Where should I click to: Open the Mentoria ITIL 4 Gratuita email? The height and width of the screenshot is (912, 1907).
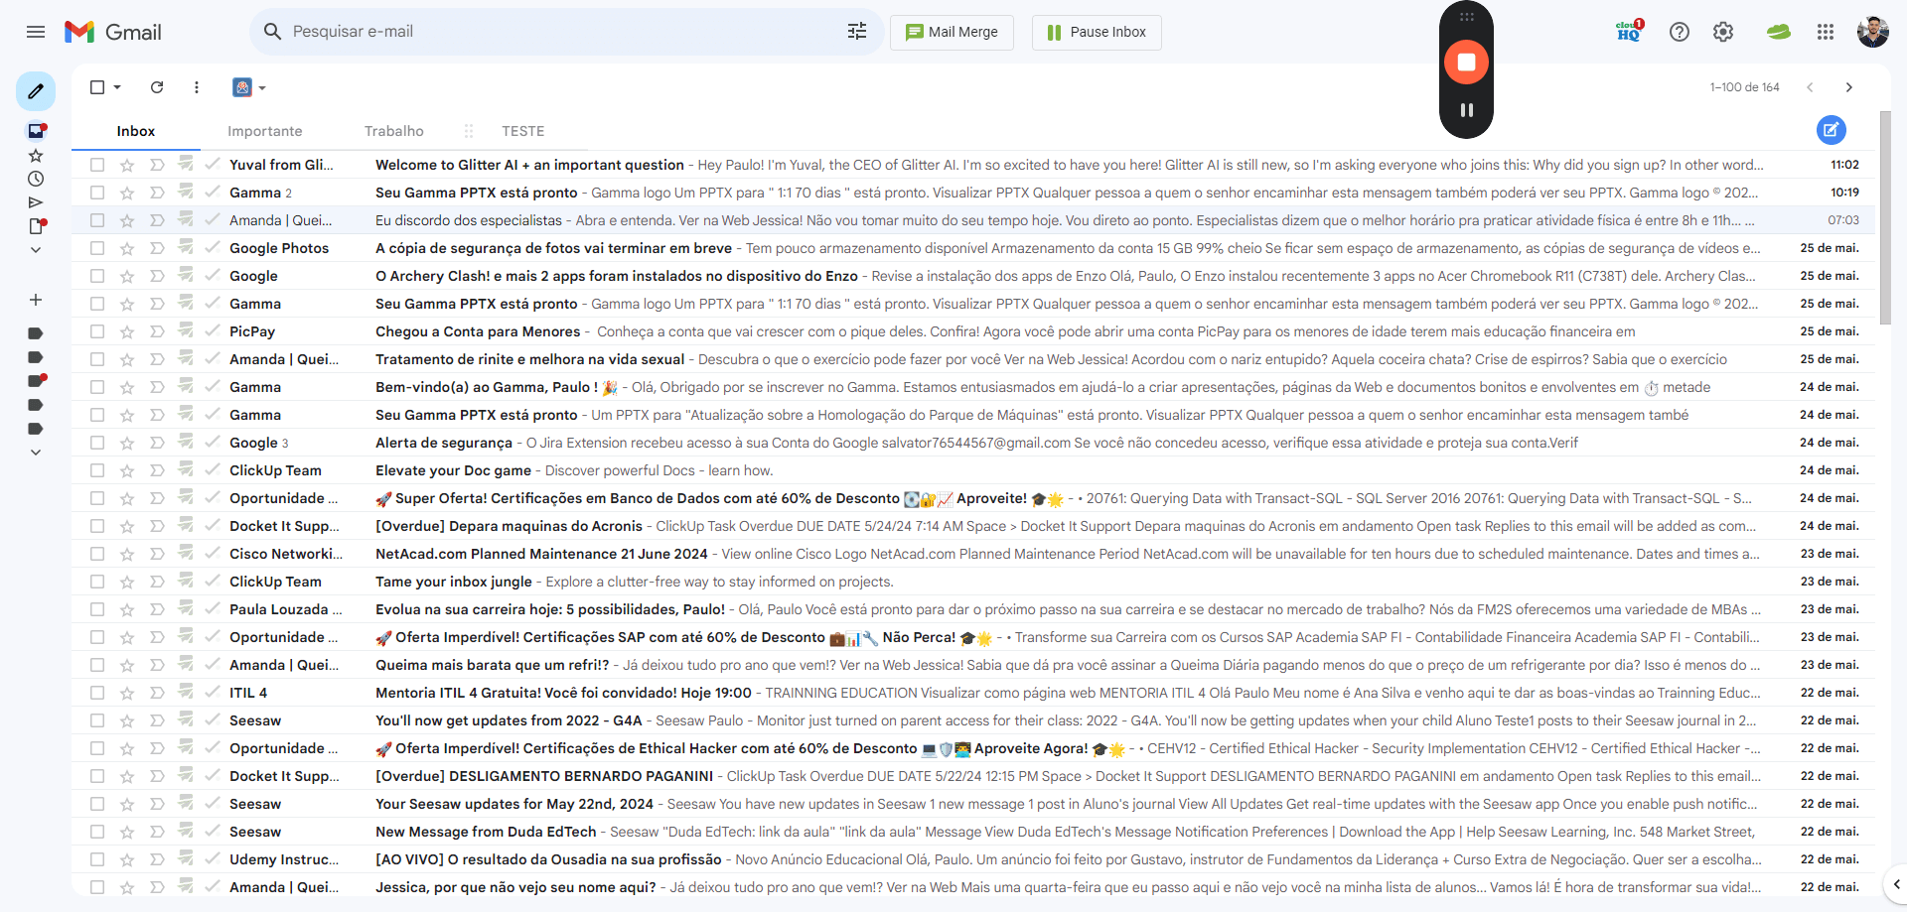(x=973, y=693)
